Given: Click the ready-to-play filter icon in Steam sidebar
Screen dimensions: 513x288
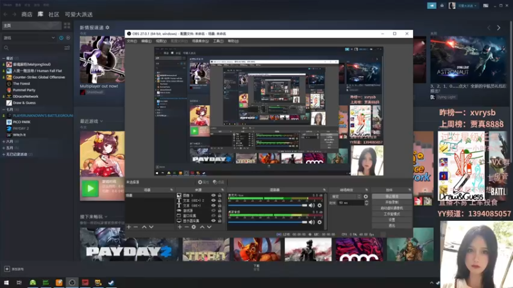Looking at the screenshot, I should [x=68, y=38].
